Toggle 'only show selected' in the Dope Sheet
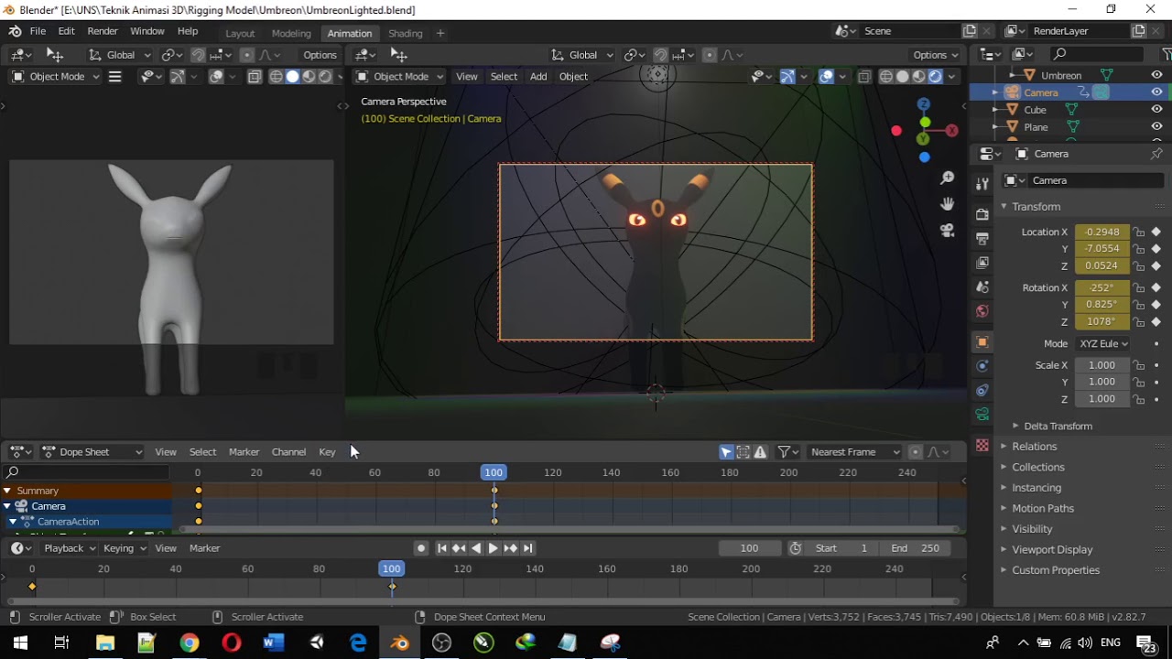The height and width of the screenshot is (659, 1172). click(726, 452)
